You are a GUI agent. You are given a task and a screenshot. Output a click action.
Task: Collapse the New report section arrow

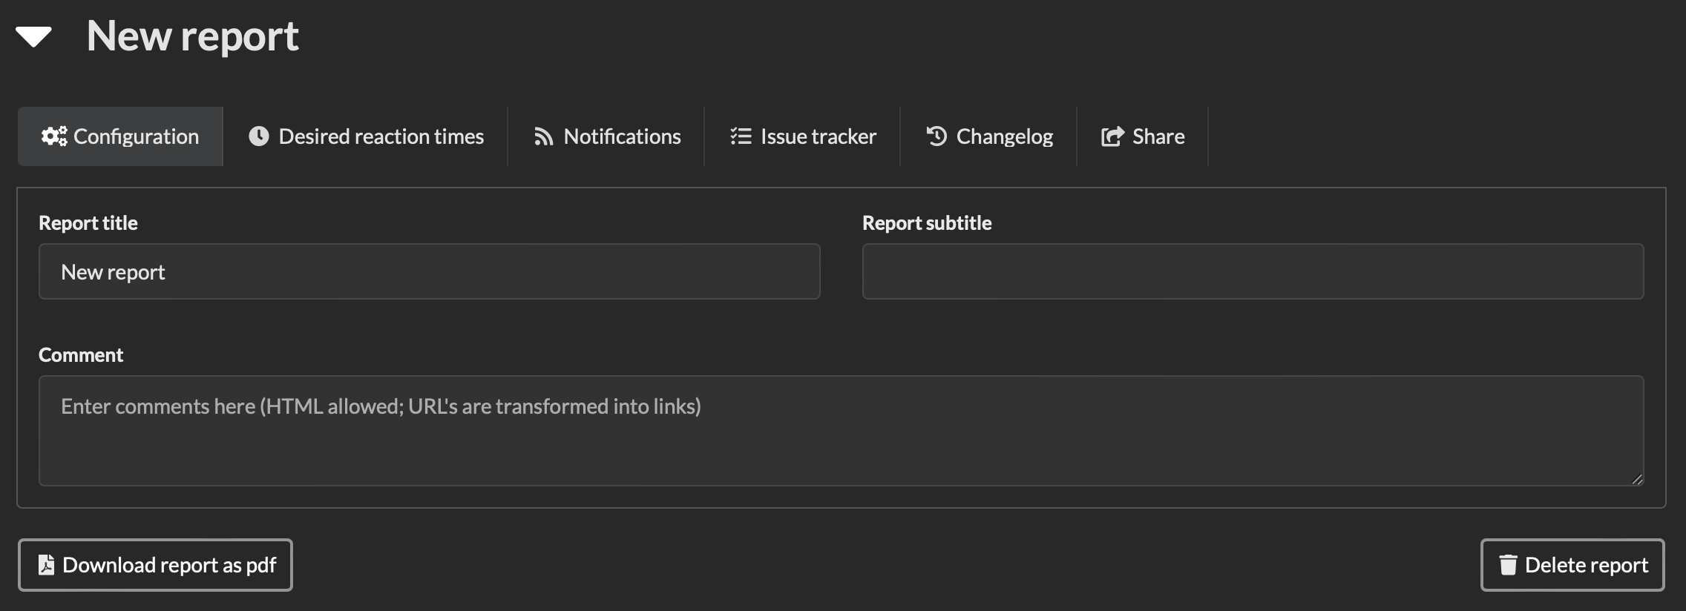point(33,37)
